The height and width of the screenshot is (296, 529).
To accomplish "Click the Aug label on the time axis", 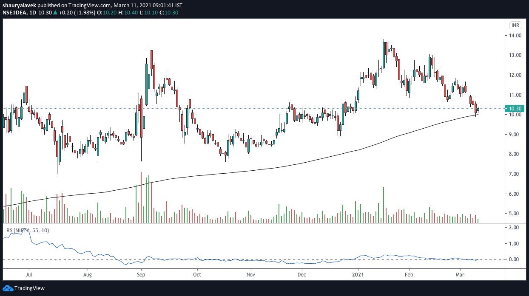I will coord(88,274).
